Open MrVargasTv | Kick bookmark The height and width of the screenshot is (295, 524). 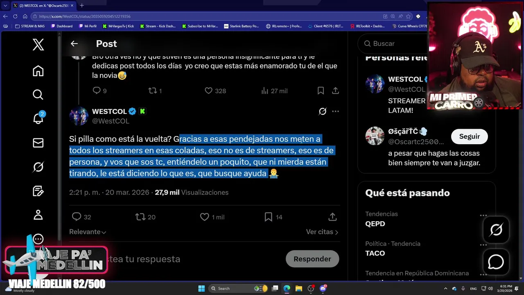pyautogui.click(x=118, y=26)
